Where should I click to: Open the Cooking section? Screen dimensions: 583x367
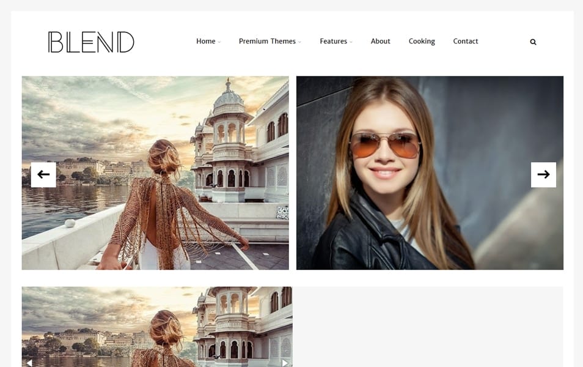coord(422,41)
